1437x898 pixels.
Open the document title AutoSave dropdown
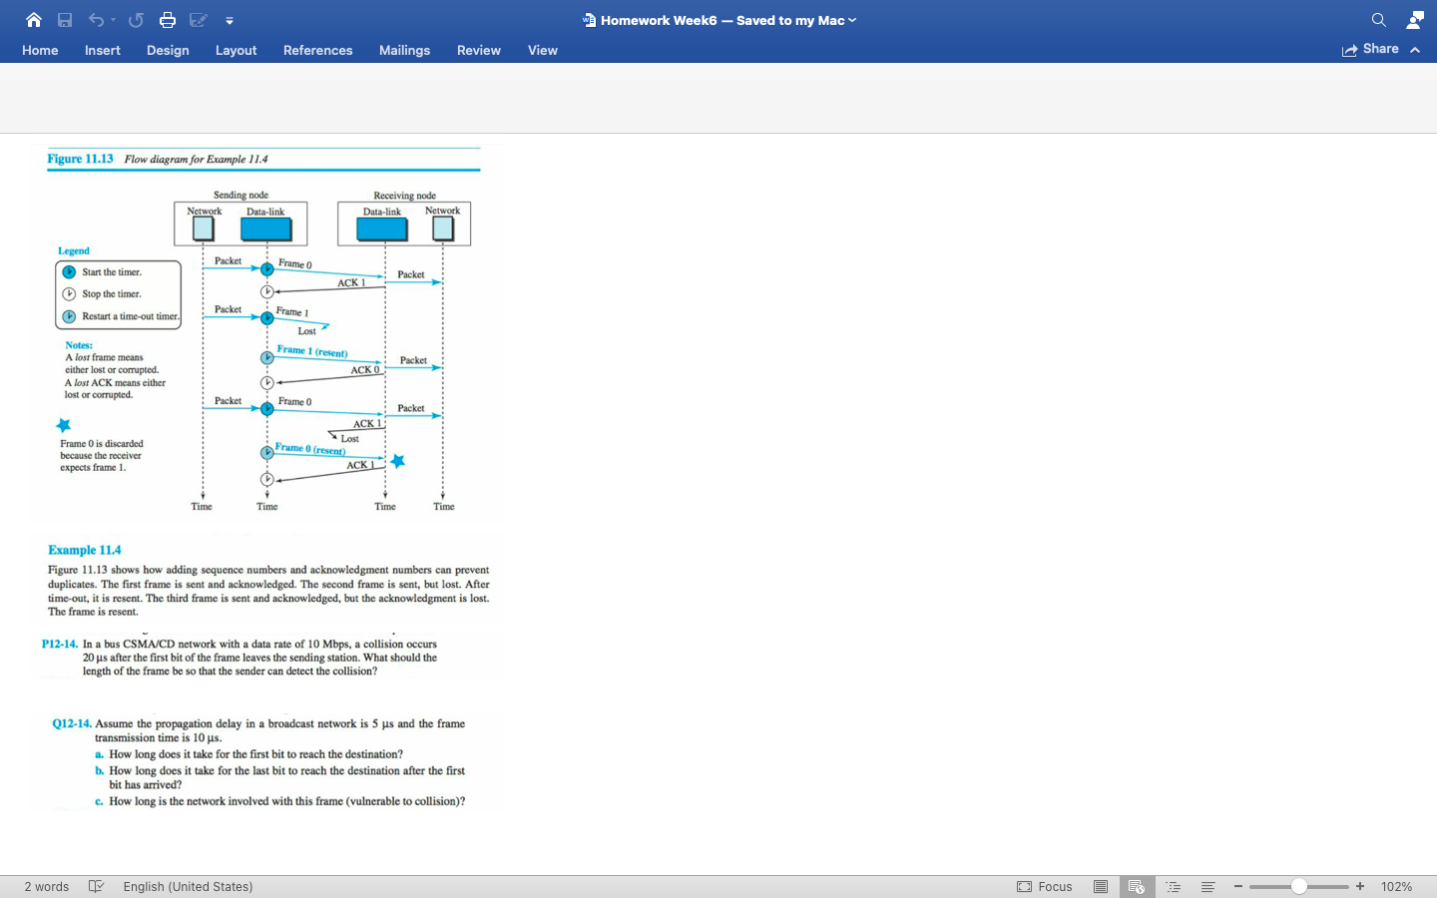(x=850, y=20)
